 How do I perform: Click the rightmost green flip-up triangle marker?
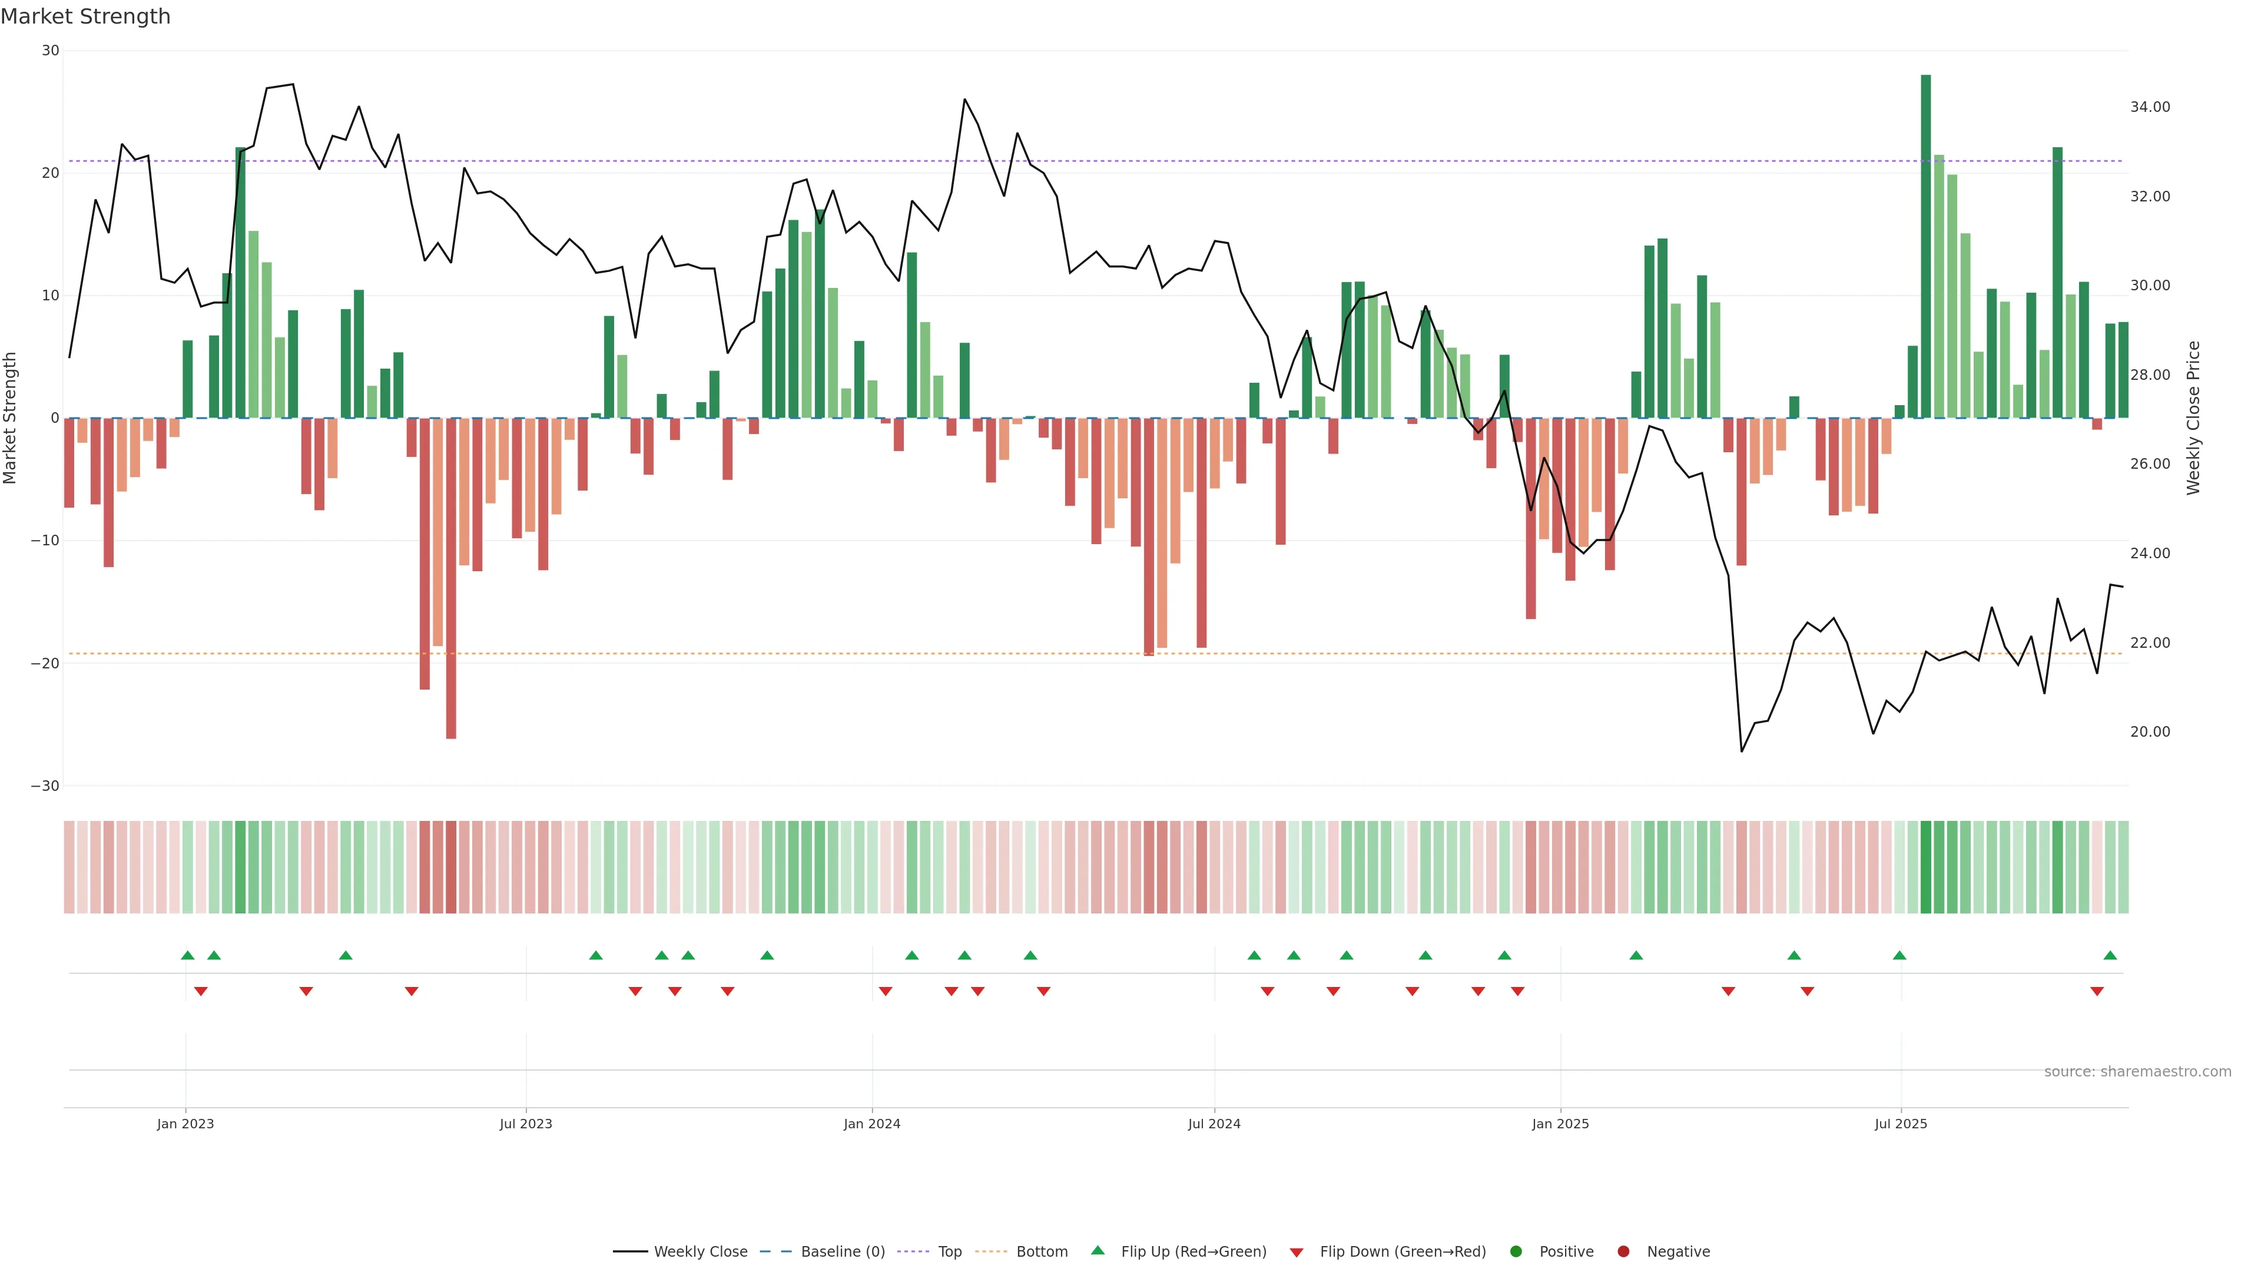pos(2110,955)
